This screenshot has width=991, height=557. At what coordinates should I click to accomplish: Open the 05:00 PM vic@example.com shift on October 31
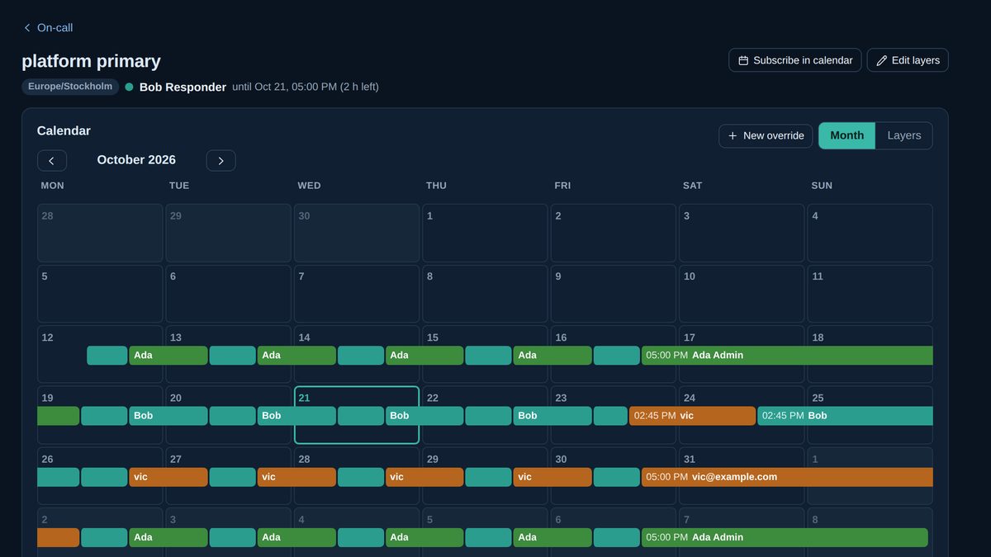787,477
